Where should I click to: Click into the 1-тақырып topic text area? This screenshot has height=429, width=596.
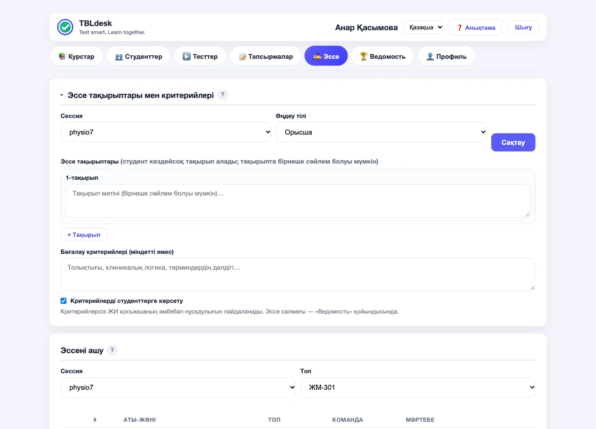[x=298, y=201]
